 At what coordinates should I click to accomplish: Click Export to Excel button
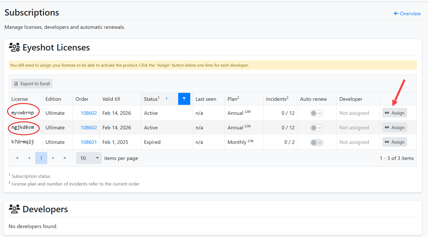pos(32,84)
